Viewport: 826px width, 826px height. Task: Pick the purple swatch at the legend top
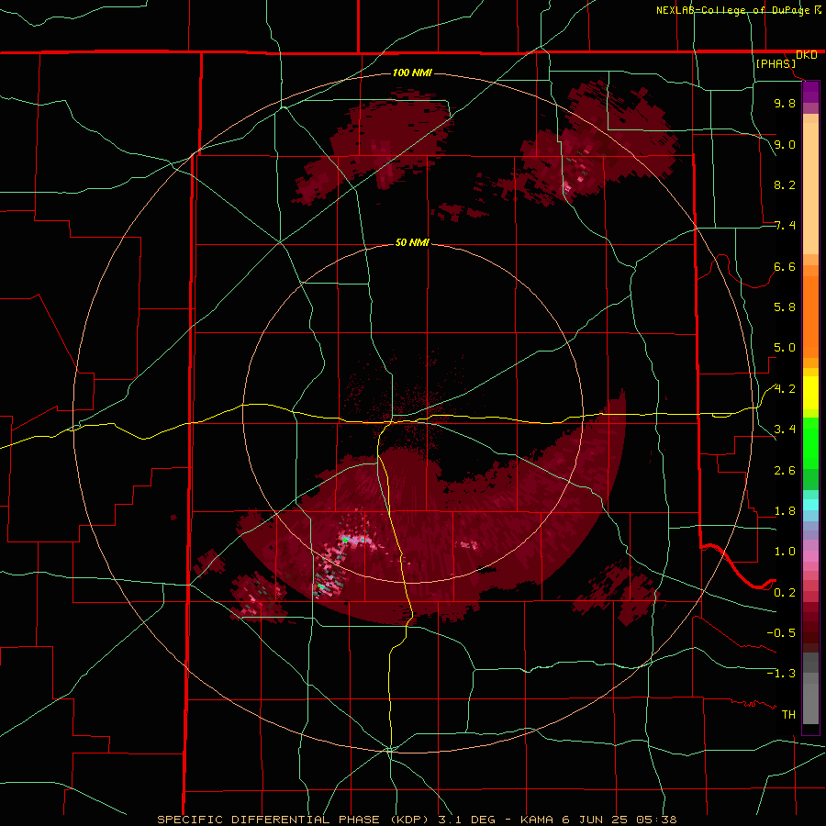[x=810, y=92]
